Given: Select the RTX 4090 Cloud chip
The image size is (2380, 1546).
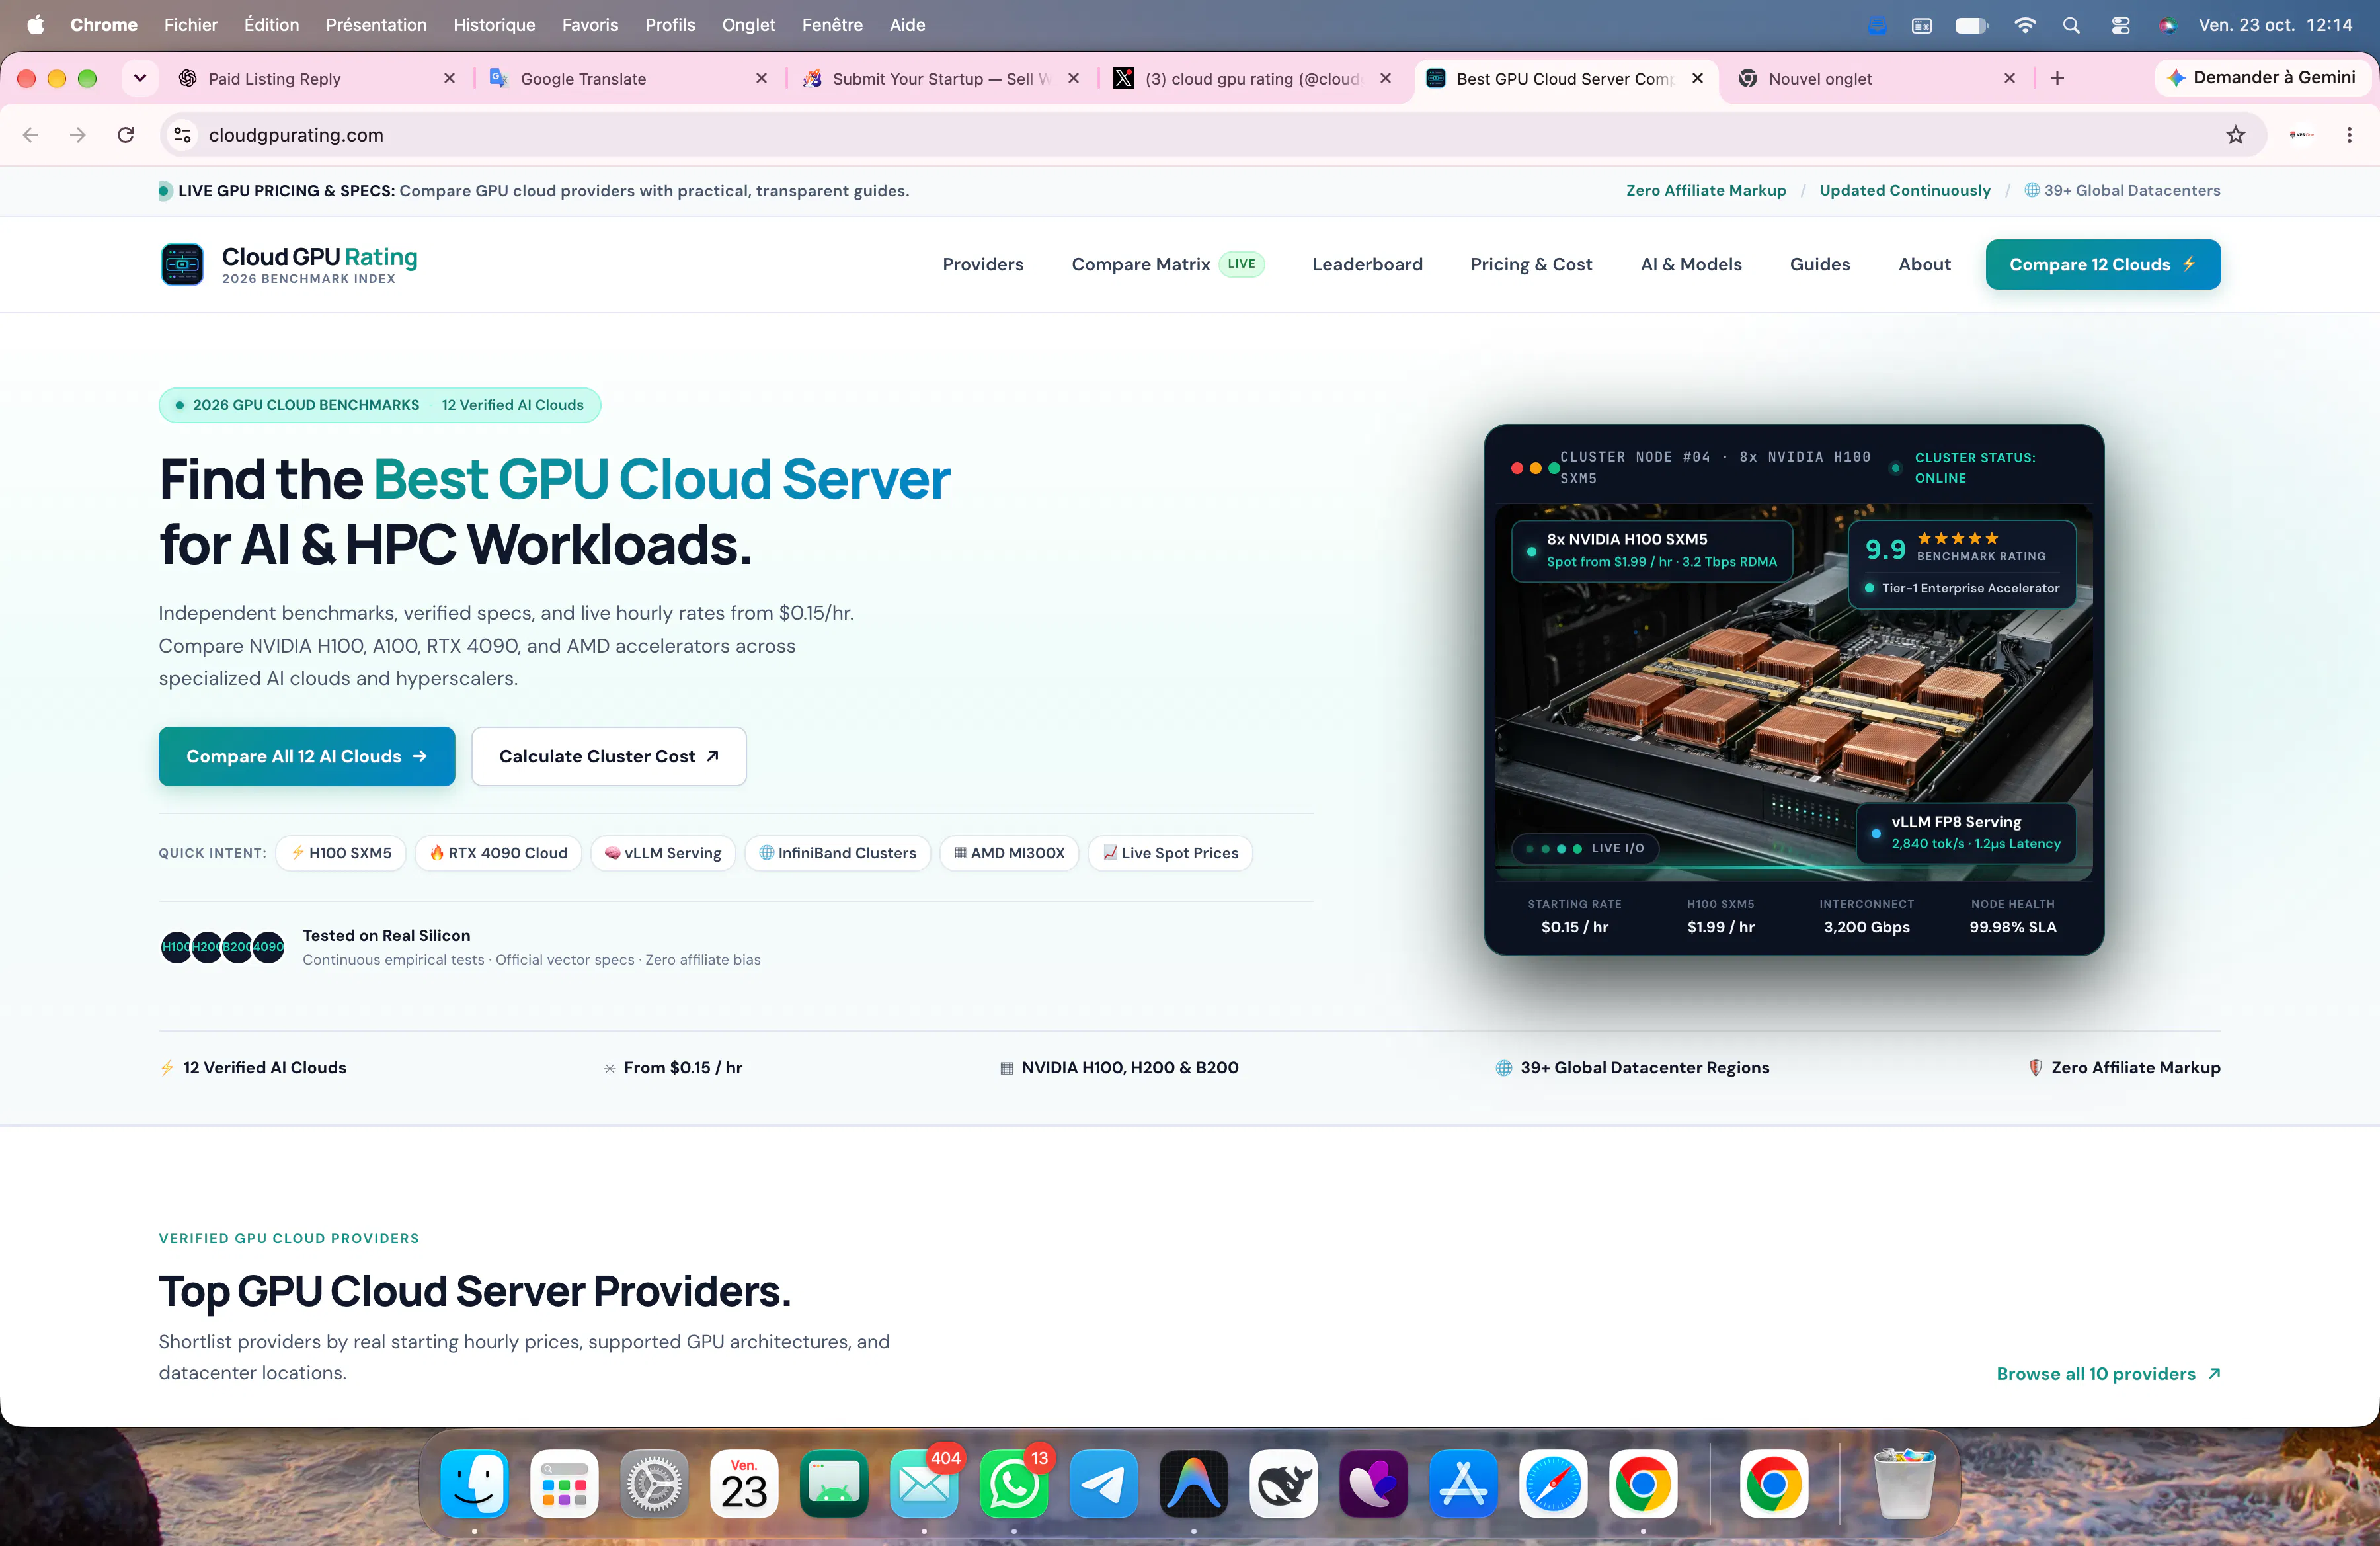Looking at the screenshot, I should point(498,853).
